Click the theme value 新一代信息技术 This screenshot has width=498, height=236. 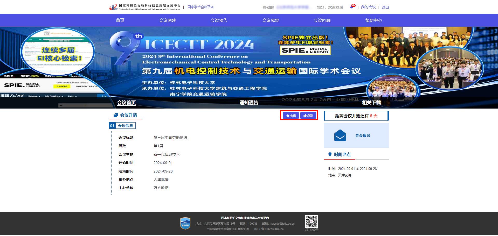coord(167,154)
